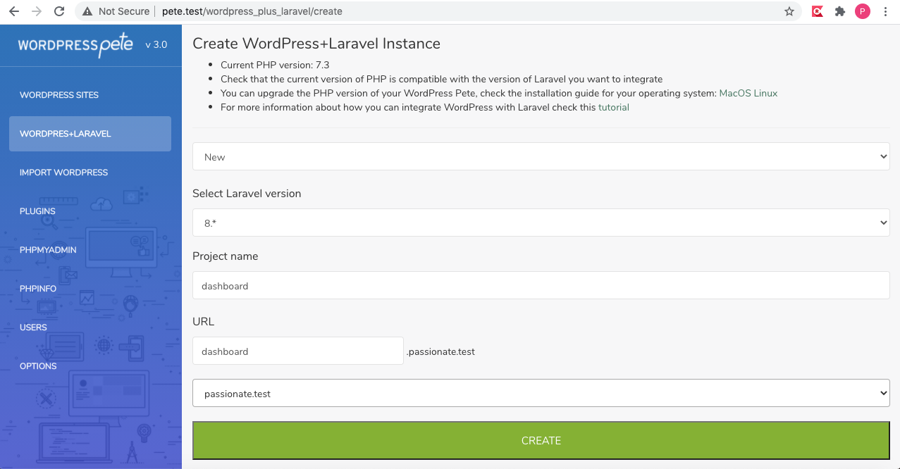
Task: Click the green CREATE button
Action: pos(541,441)
